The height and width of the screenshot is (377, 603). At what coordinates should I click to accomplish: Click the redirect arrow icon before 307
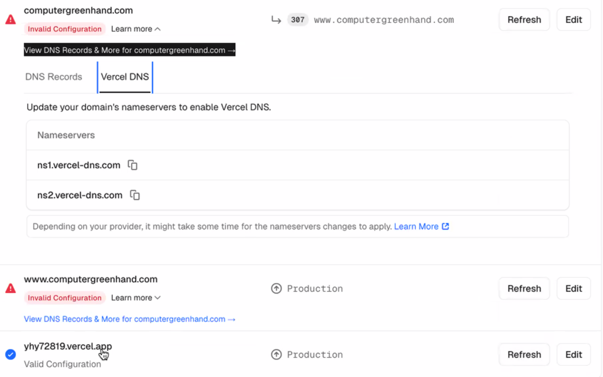coord(276,20)
